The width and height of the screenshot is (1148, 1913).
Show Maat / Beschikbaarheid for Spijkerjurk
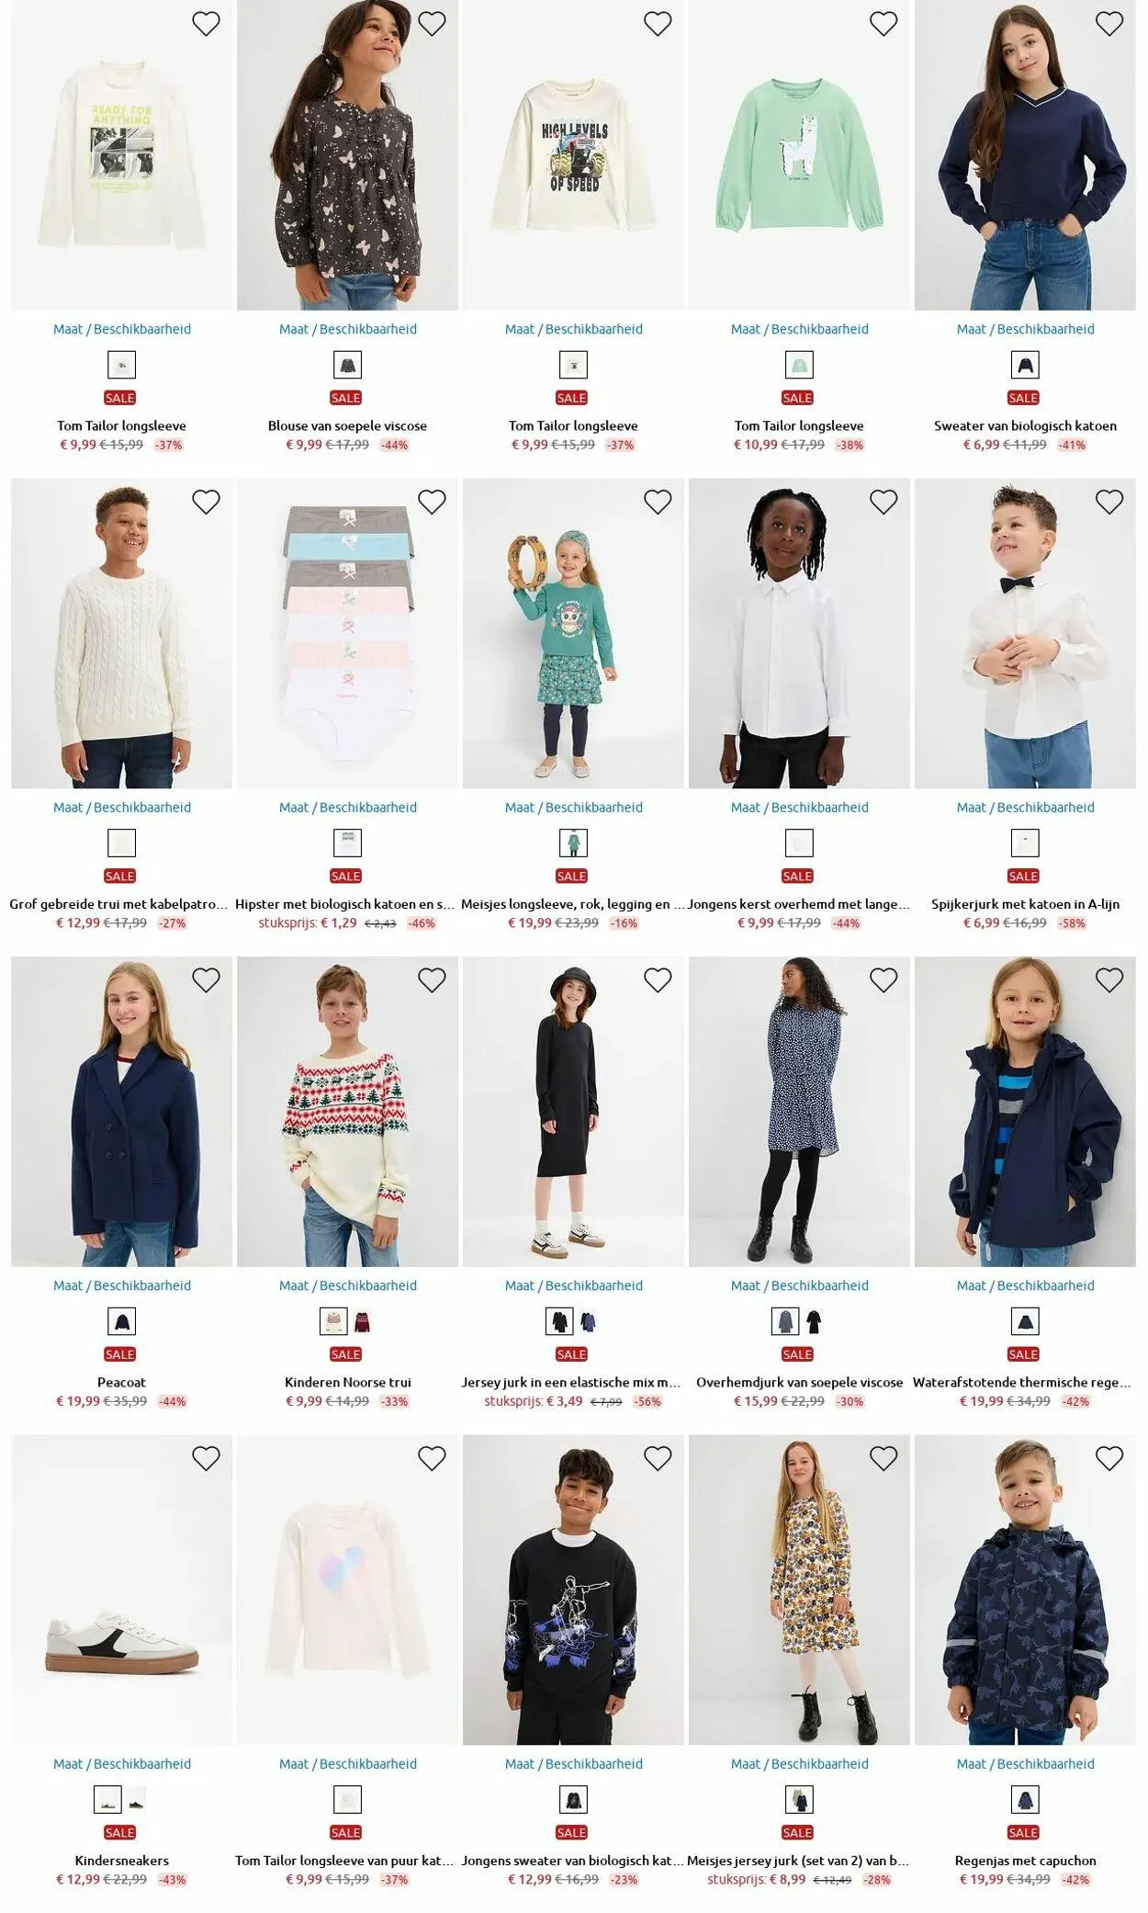[1025, 807]
